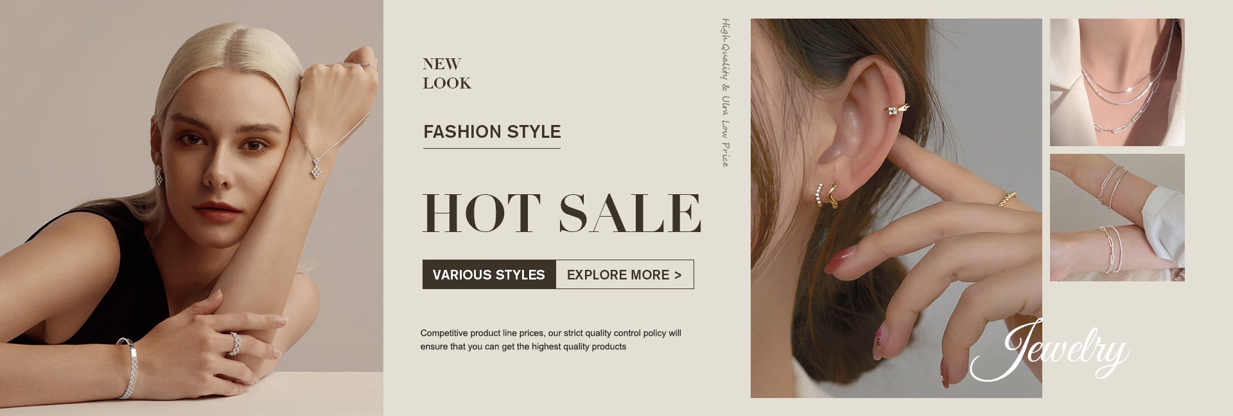The width and height of the screenshot is (1233, 416).
Task: Click the diamond pendant on model's wrist
Action: pyautogui.click(x=315, y=167)
